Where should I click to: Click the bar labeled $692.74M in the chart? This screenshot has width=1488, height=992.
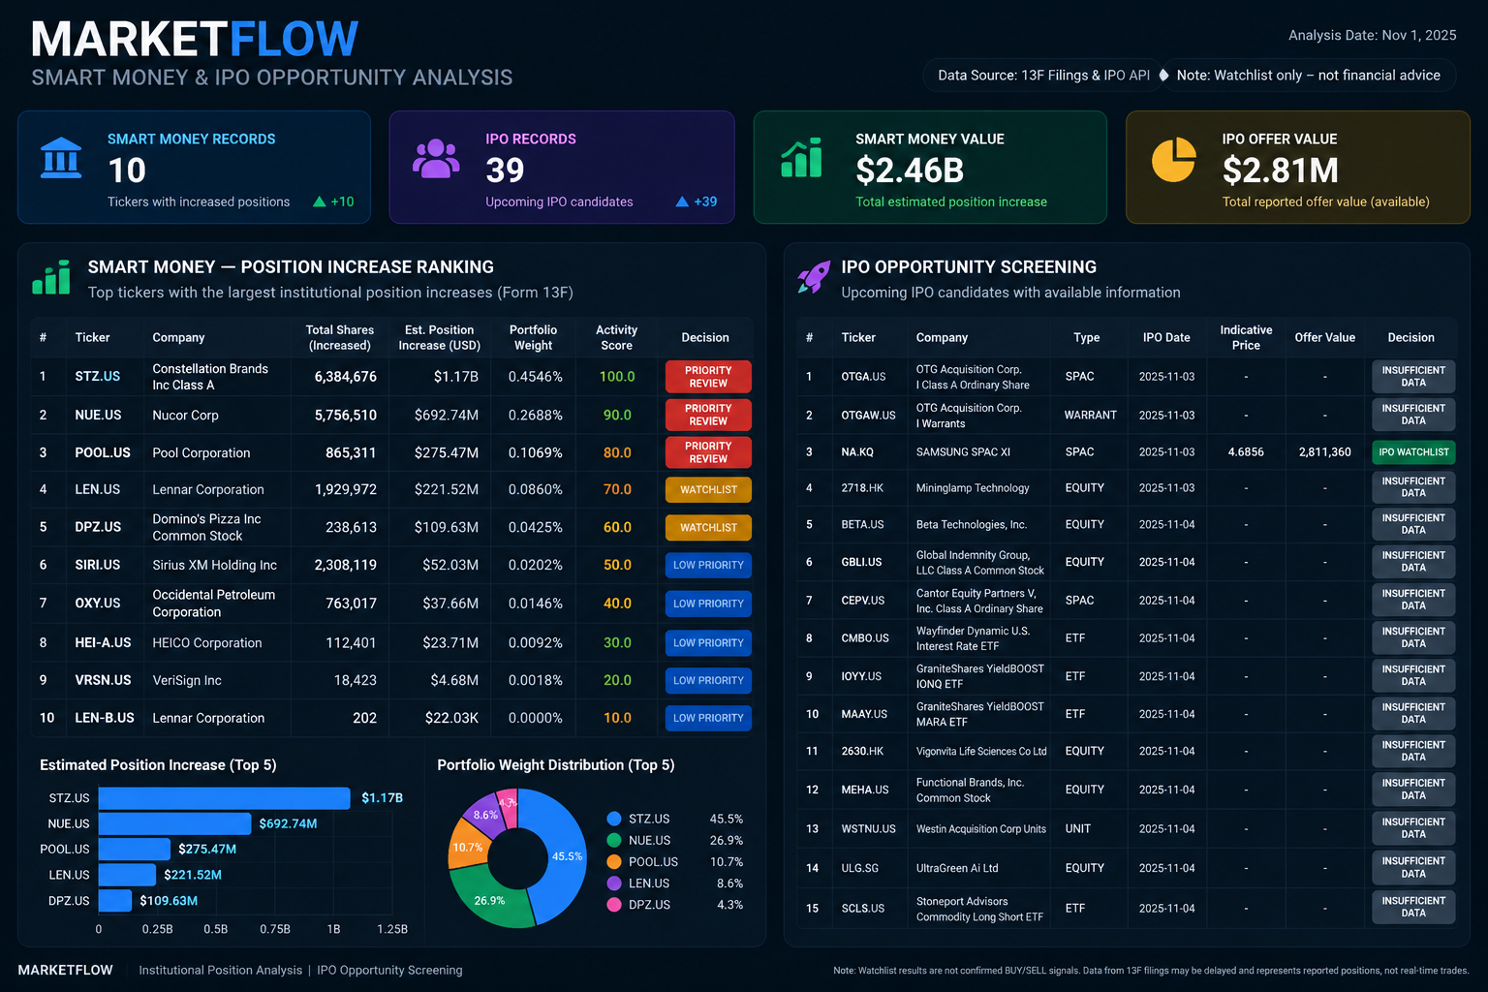tap(173, 823)
